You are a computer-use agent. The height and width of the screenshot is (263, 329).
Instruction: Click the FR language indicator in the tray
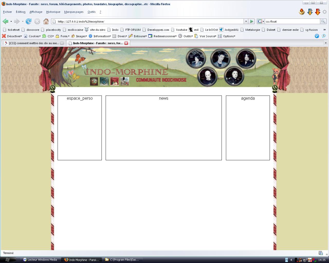click(287, 260)
